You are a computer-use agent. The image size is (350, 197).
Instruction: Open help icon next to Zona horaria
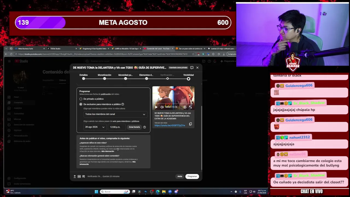click(x=144, y=127)
